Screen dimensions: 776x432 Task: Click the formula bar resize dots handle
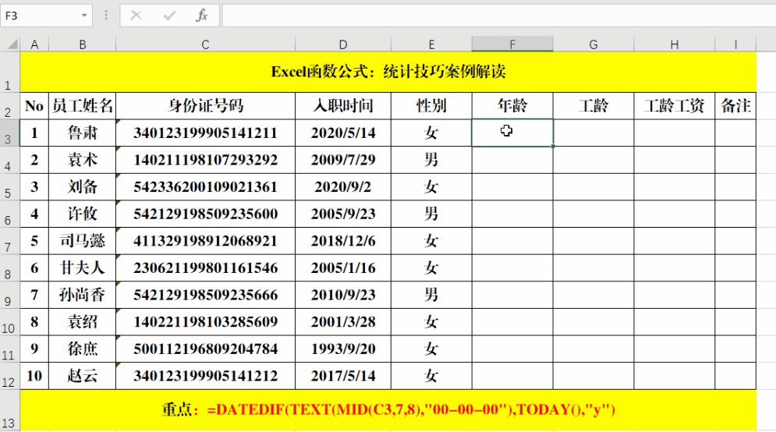(x=106, y=16)
